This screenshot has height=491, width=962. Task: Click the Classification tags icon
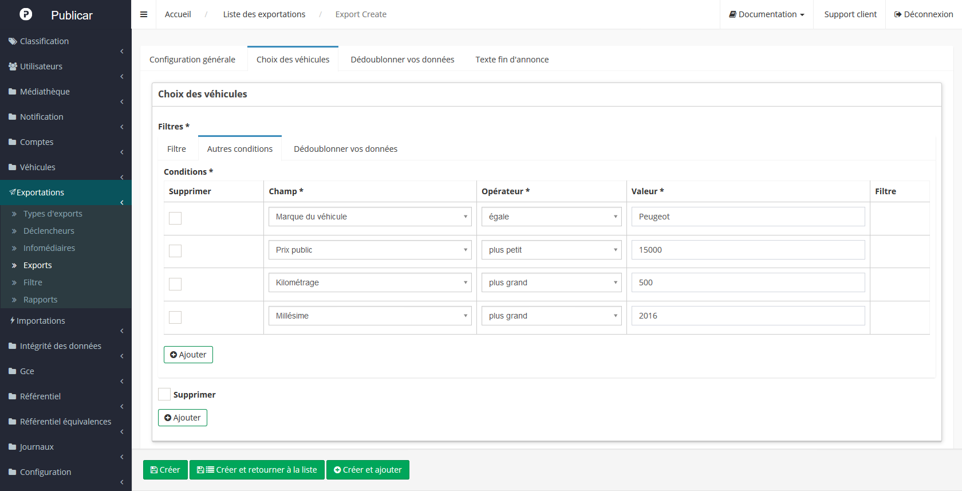[x=13, y=41]
